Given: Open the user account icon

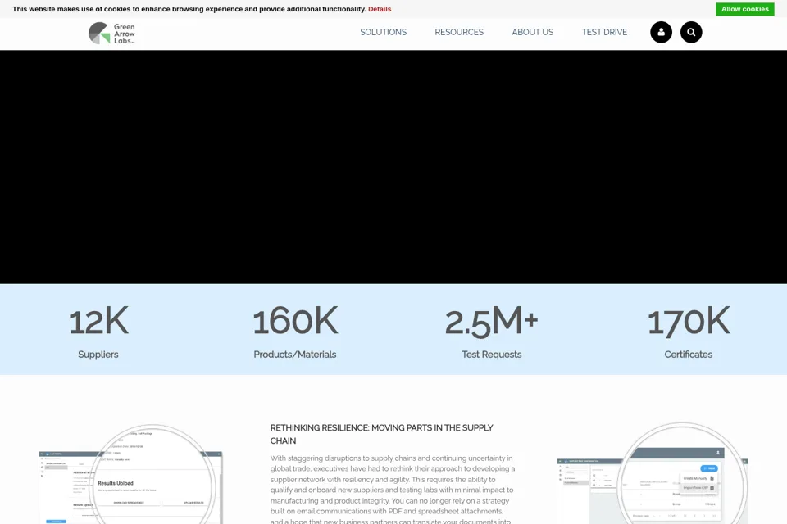Looking at the screenshot, I should pos(661,32).
